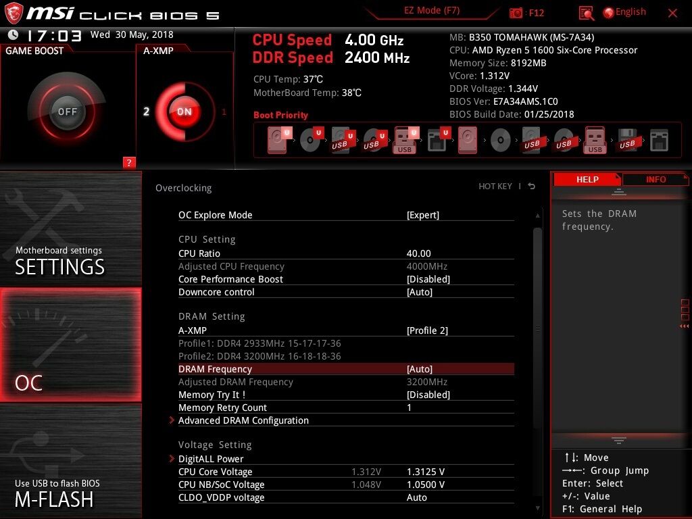Switch to EZ Mode (F7)
692x519 pixels.
click(x=432, y=11)
